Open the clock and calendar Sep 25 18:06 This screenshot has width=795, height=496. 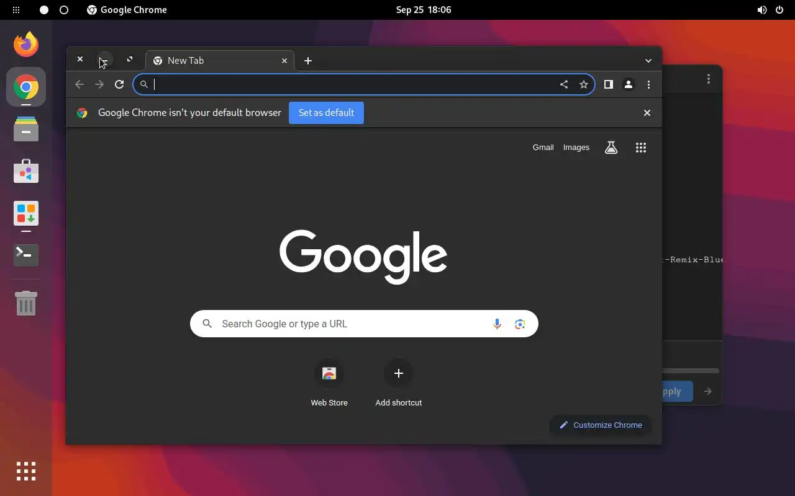(x=424, y=10)
